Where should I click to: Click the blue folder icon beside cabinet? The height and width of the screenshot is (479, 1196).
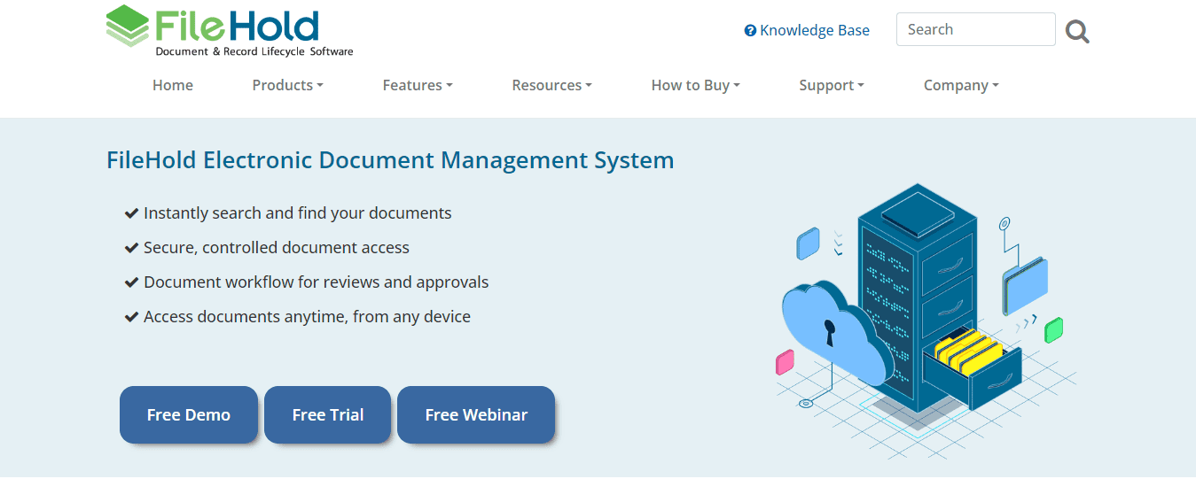pyautogui.click(x=1025, y=285)
